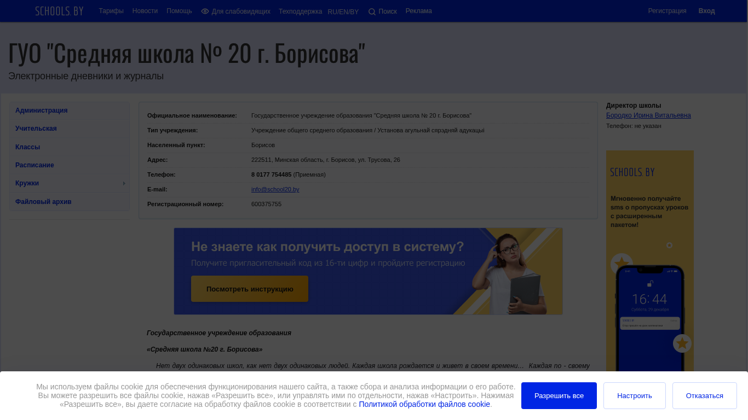This screenshot has width=748, height=420.
Task: Click the Посмотреть инструкцию button
Action: click(x=250, y=289)
